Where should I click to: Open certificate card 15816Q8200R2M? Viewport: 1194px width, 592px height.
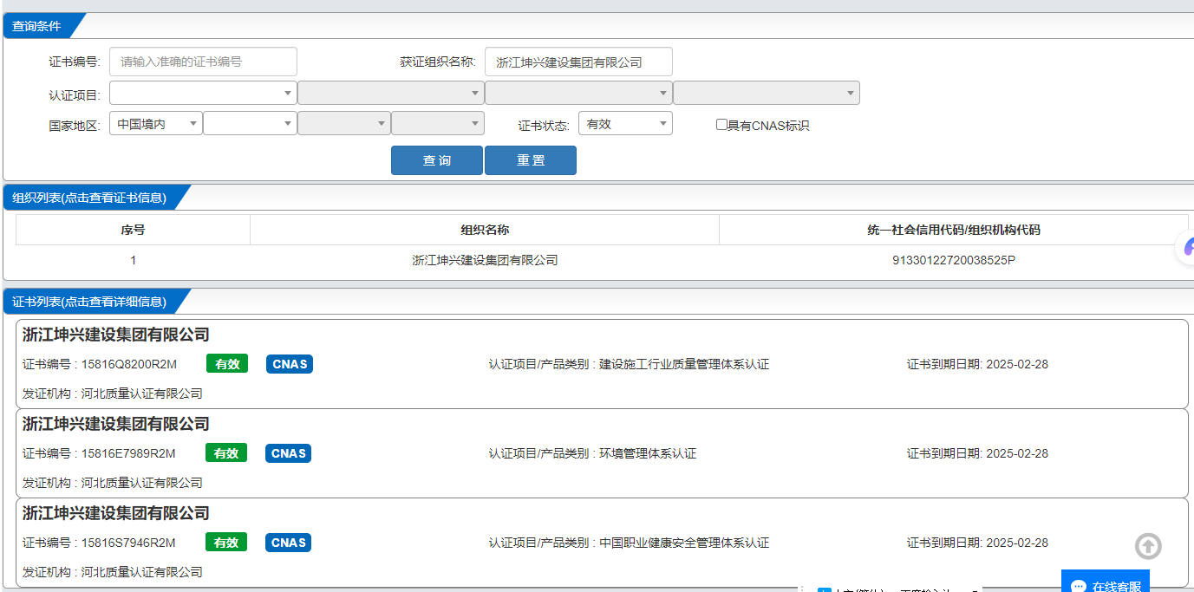tap(602, 364)
